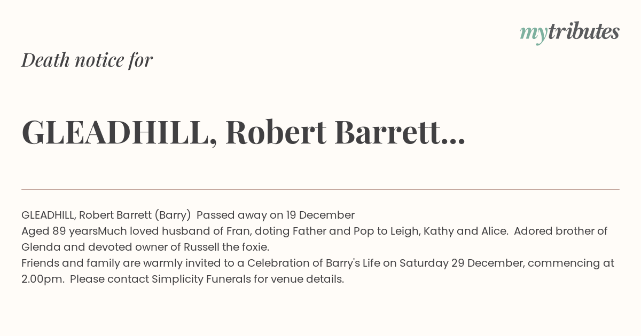Click the GLEADHILL, Robert Barrett title
Screen dimensions: 641x336
(244, 132)
